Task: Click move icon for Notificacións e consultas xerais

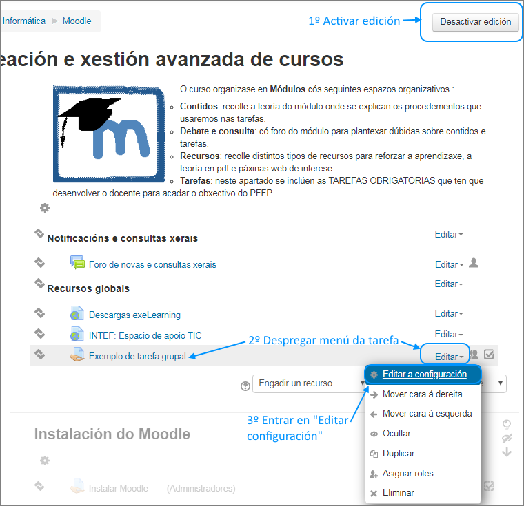Action: (x=39, y=233)
